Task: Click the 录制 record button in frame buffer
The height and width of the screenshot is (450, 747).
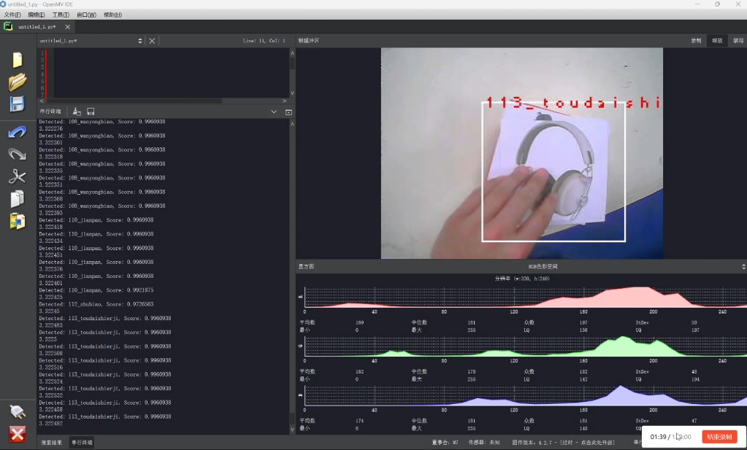Action: [x=696, y=41]
